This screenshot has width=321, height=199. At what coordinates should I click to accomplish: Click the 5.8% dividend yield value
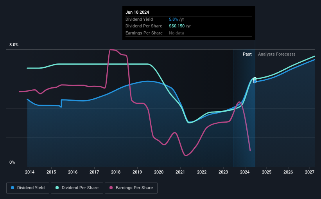click(x=173, y=19)
